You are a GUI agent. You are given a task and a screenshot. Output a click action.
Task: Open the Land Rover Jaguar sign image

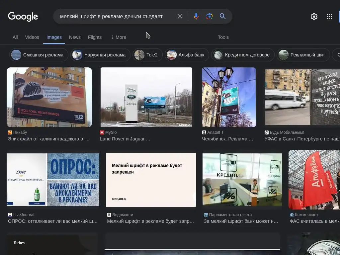[146, 97]
